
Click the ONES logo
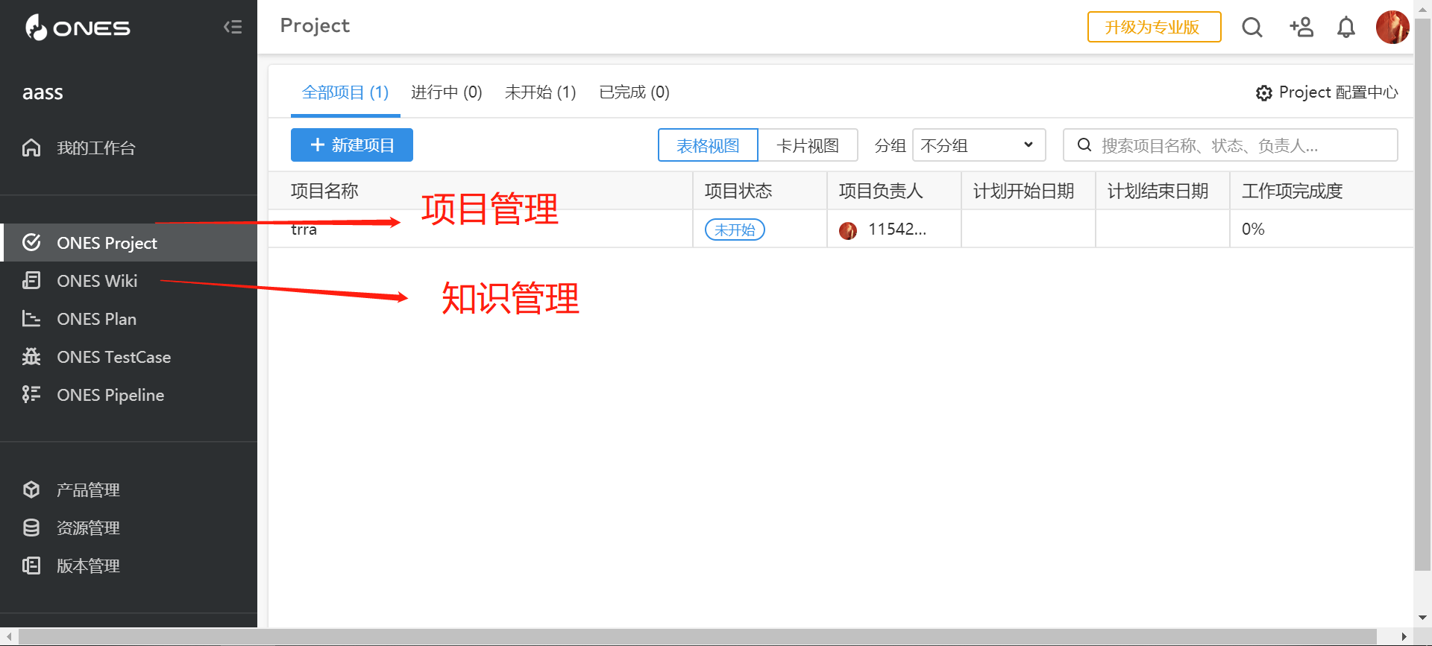[x=78, y=28]
